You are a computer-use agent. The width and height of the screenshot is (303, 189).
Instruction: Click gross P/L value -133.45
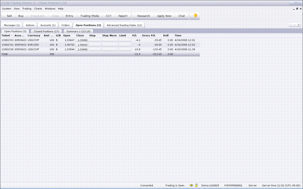(157, 49)
